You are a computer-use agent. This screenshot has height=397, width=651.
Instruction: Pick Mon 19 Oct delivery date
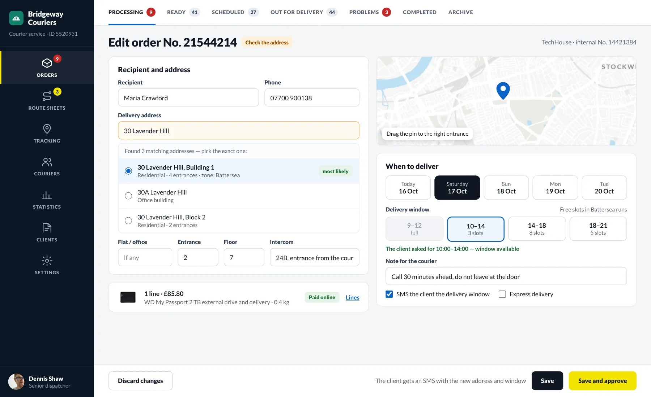click(555, 188)
